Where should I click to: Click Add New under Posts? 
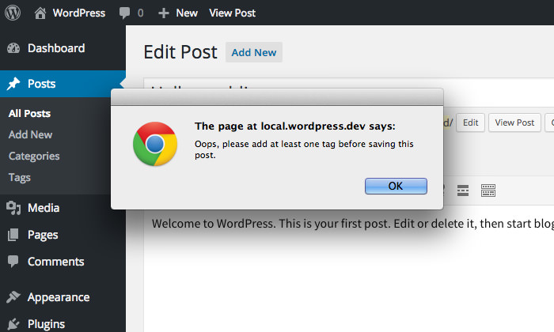30,134
